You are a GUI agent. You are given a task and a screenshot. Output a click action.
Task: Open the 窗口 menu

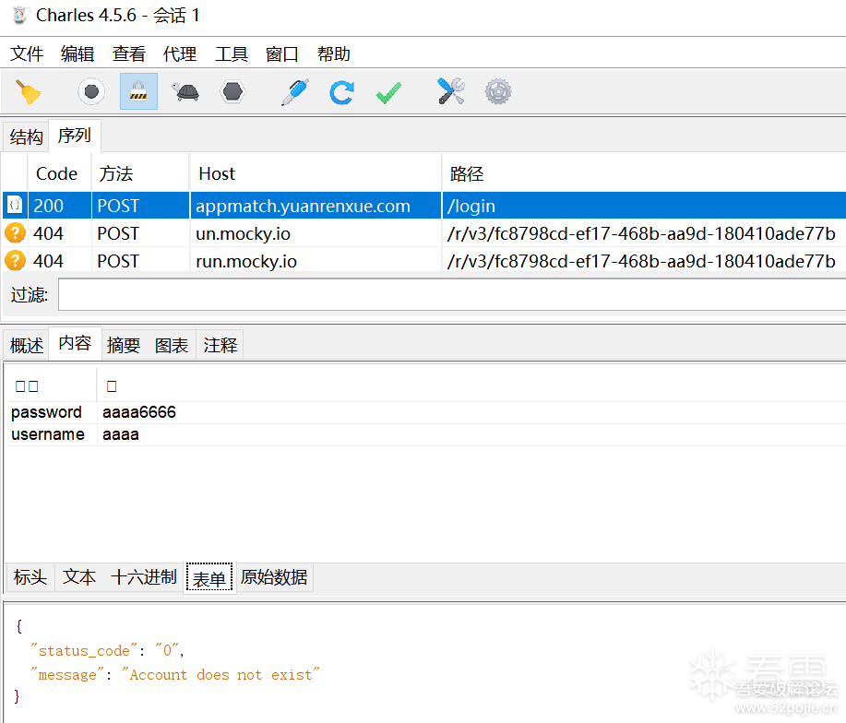(x=282, y=53)
